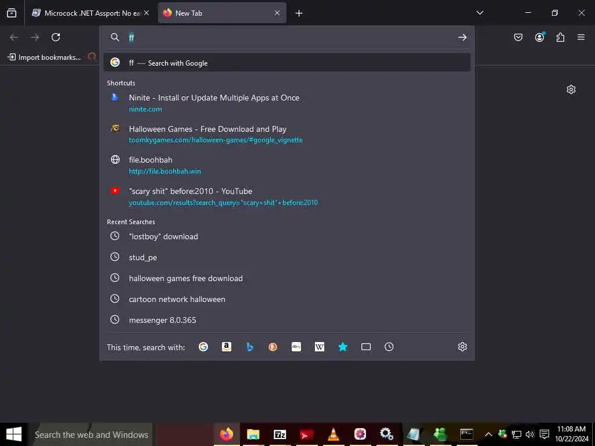Select recent search messenger 8.0.365
595x446 pixels.
(287, 320)
